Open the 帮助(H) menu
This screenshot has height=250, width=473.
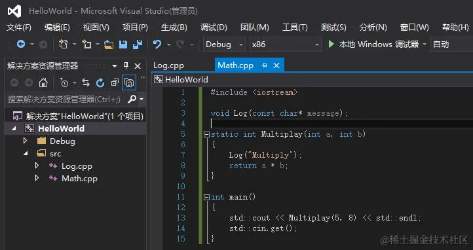pos(455,27)
